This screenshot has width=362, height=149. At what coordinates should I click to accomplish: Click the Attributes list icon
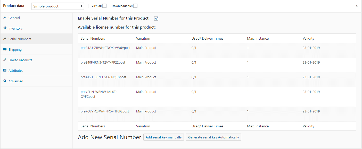pyautogui.click(x=5, y=70)
